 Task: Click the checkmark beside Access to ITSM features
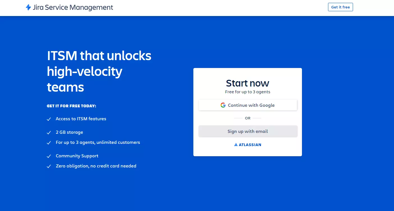click(49, 119)
